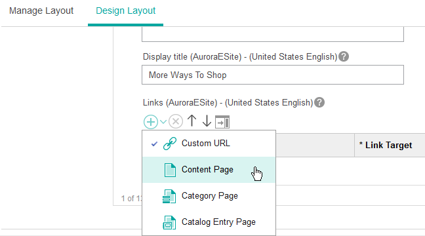Click the Display title input field
This screenshot has width=425, height=236.
point(273,75)
